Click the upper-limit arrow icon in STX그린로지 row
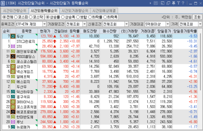 click(x=55, y=41)
